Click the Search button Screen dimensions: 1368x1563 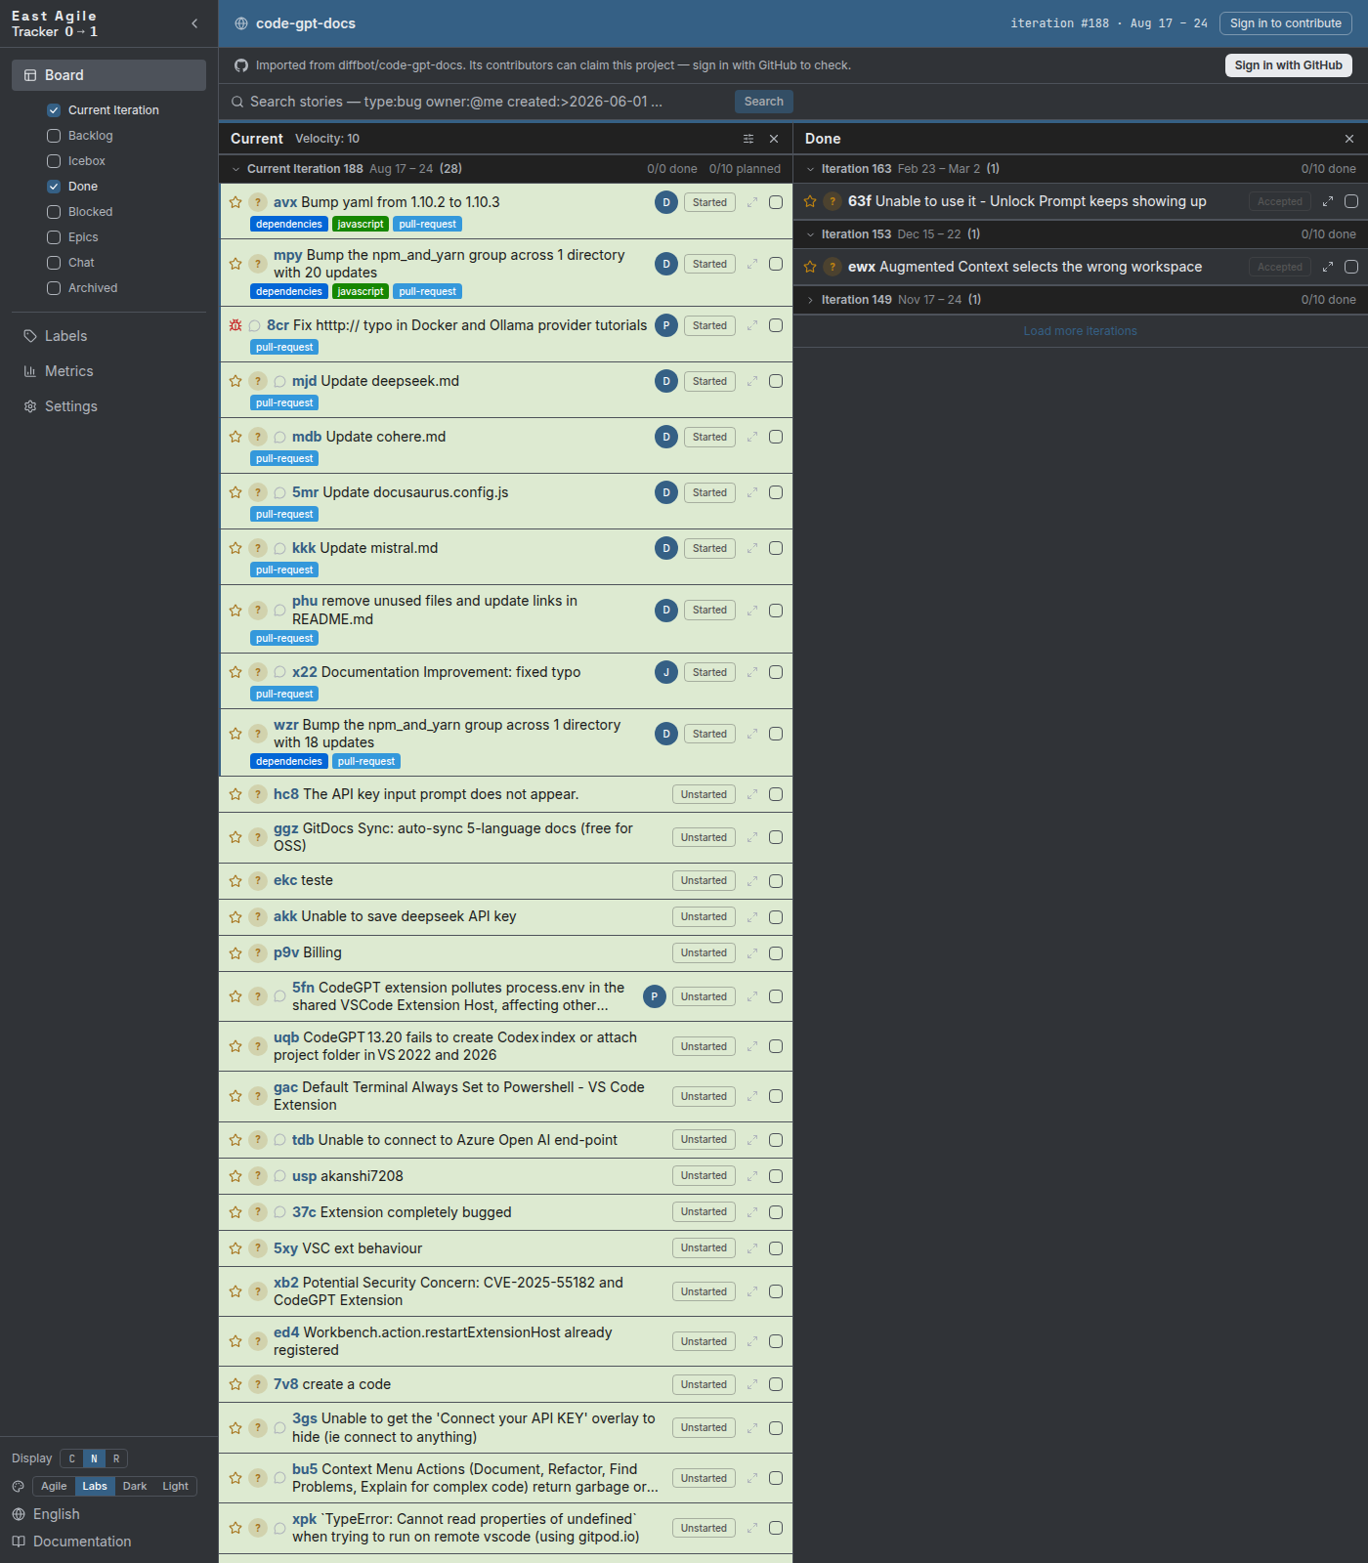point(764,102)
